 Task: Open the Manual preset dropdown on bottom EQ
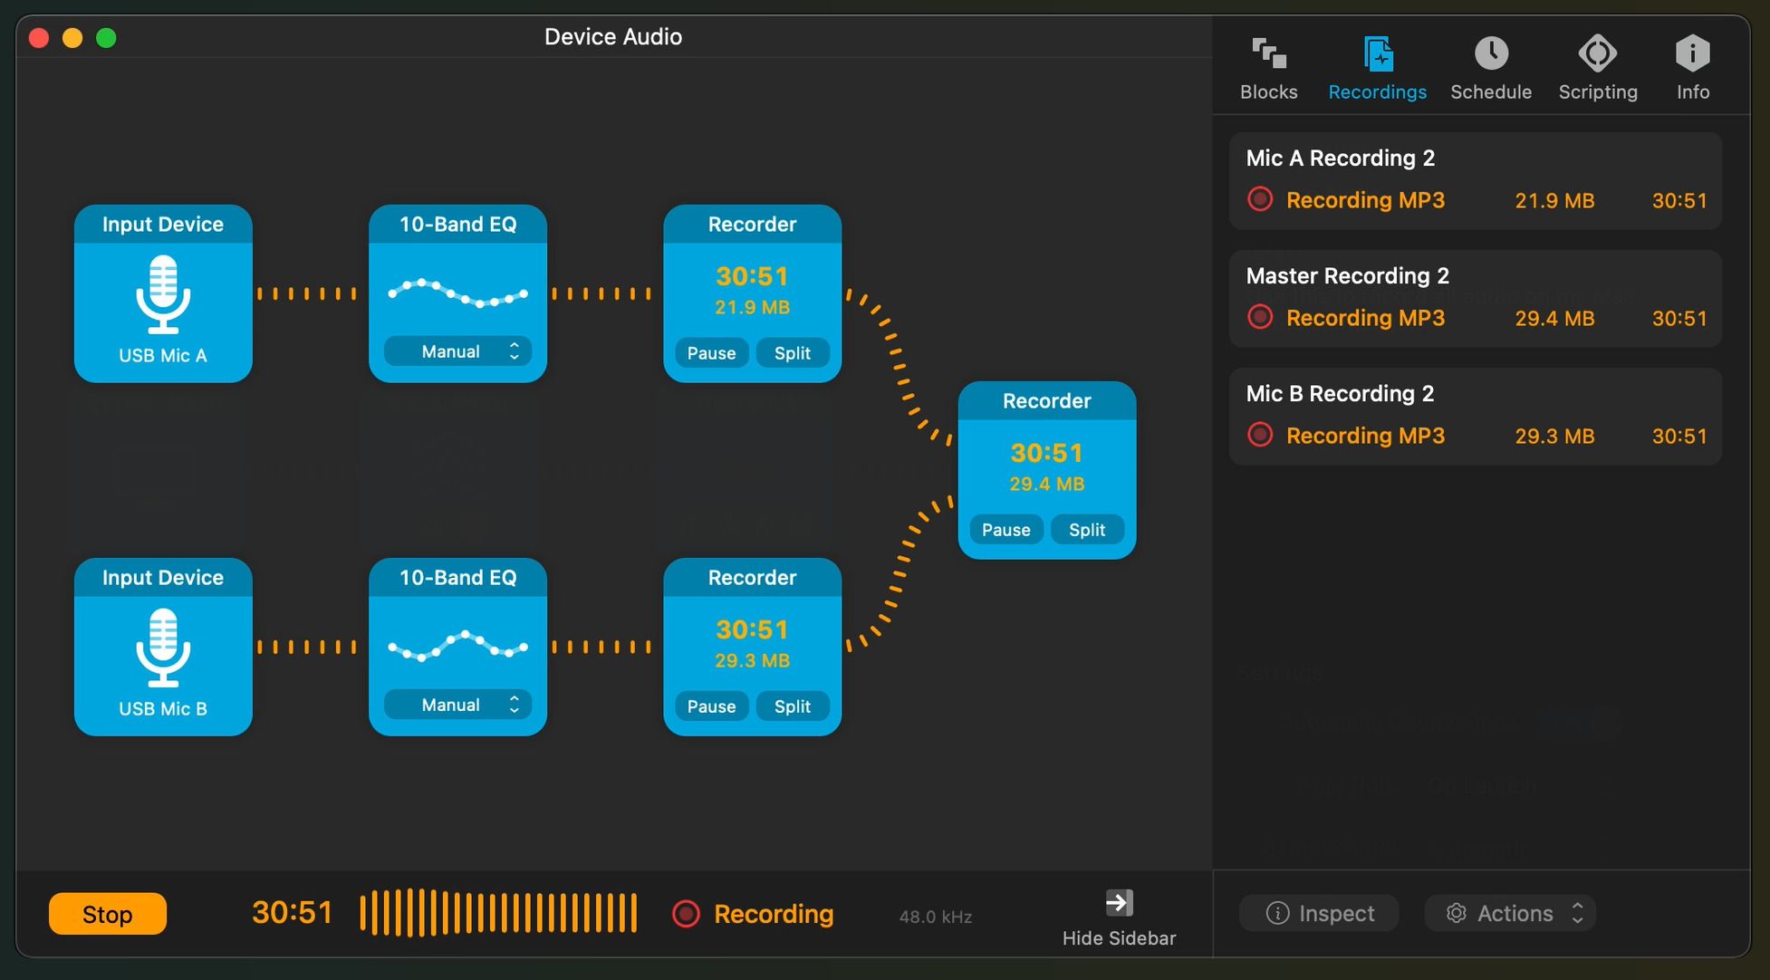click(x=457, y=705)
